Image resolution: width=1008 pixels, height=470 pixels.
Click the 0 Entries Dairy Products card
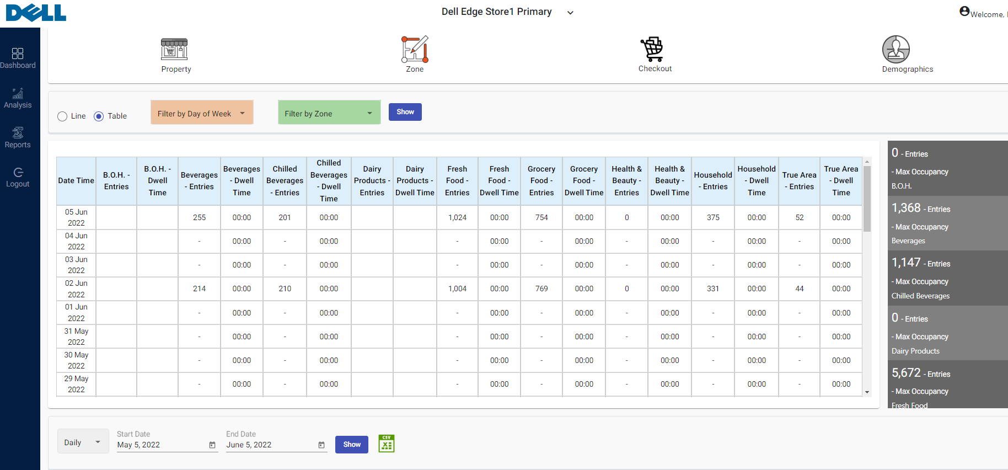coord(947,333)
